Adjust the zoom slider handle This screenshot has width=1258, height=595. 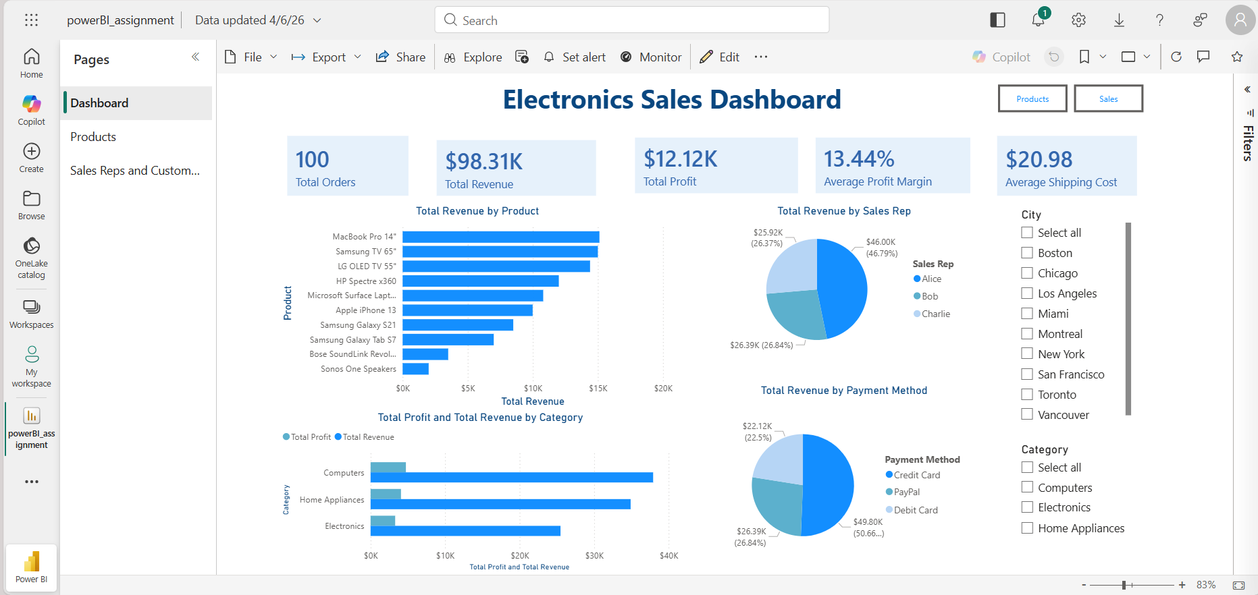point(1124,585)
